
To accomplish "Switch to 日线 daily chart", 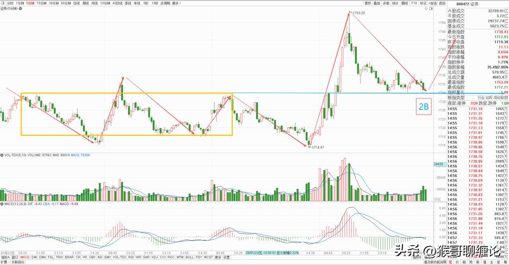I will (x=76, y=3).
